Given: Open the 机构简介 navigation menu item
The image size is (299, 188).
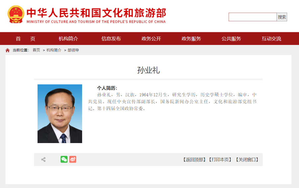Looking at the screenshot, I should (68, 39).
